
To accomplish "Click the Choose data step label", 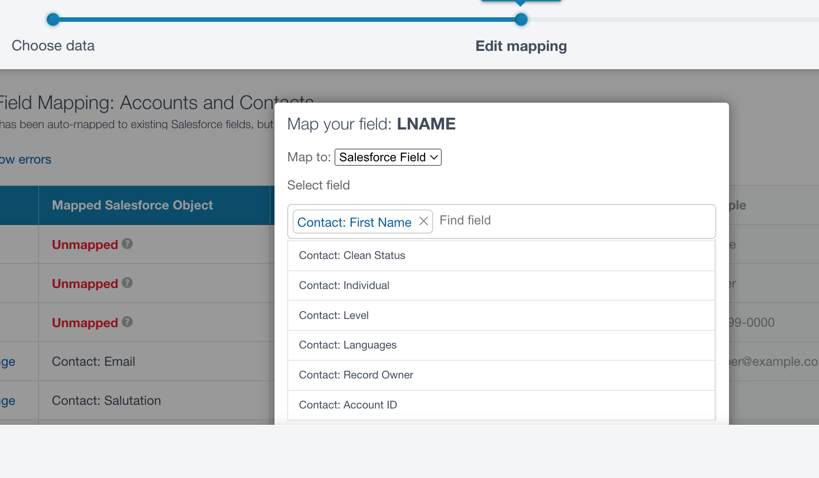I will pyautogui.click(x=53, y=46).
